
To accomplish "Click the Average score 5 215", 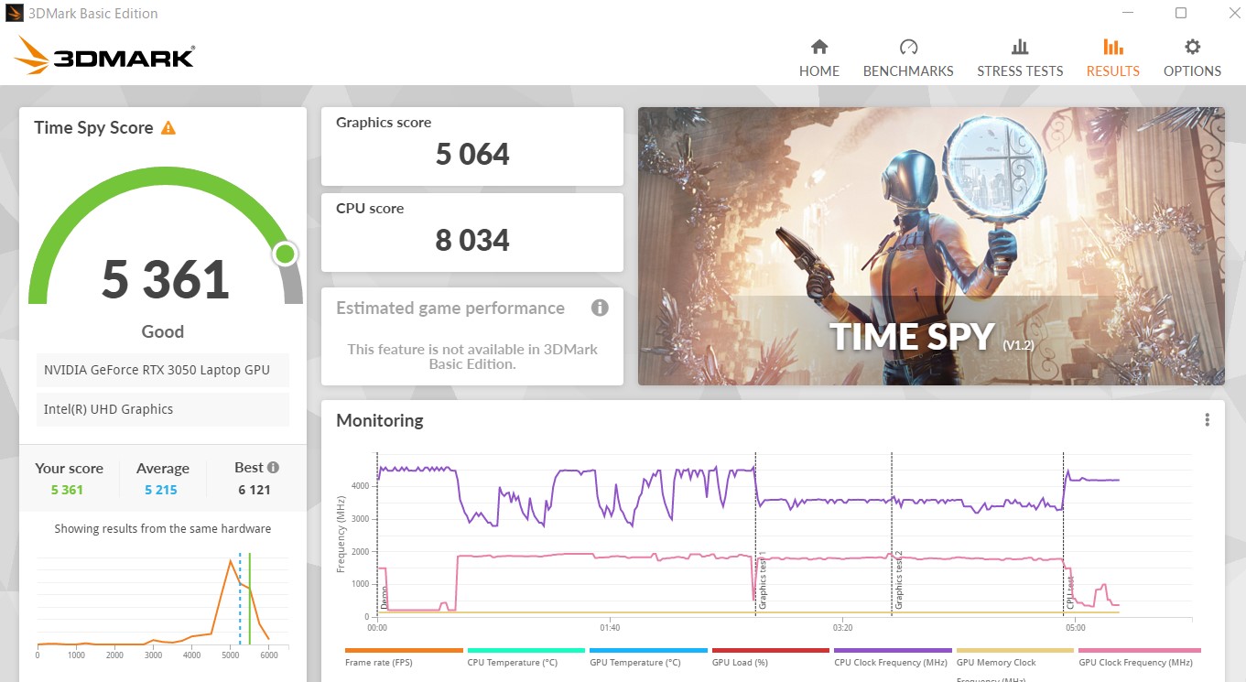I will (x=161, y=490).
